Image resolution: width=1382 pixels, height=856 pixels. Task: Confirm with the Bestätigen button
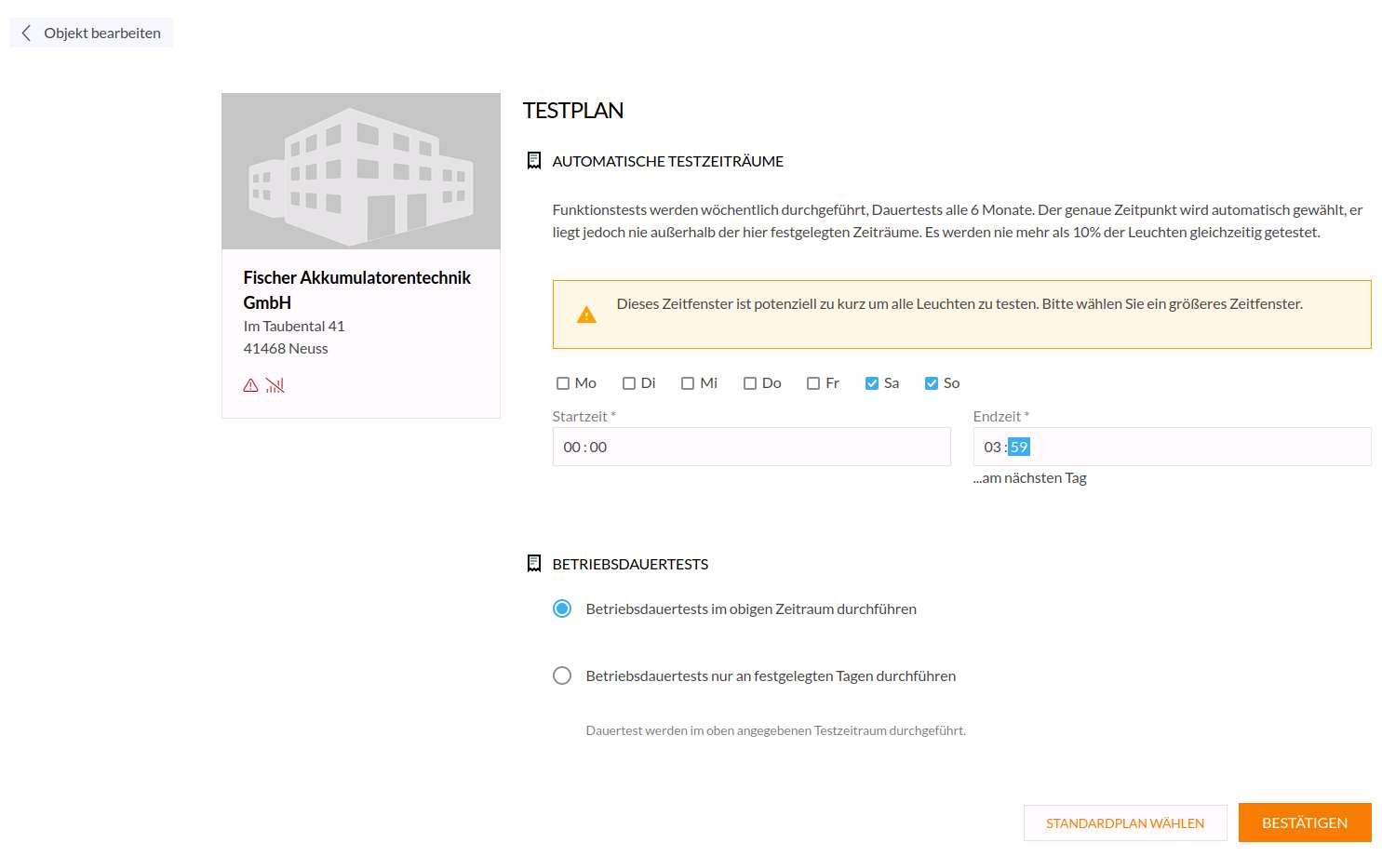coord(1305,823)
